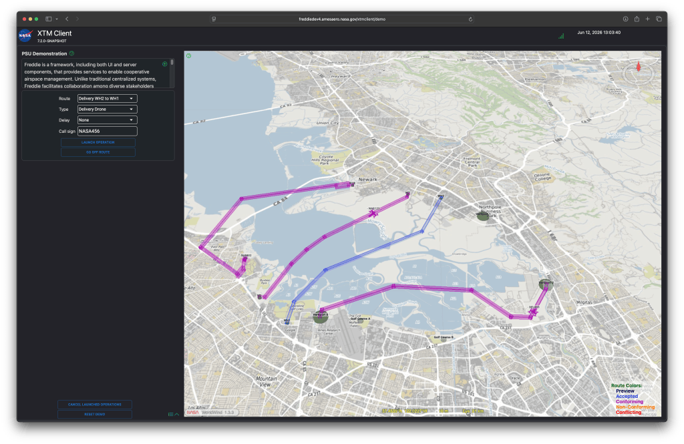684x444 pixels.
Task: Click the WH1 waypoint marker near Google
Action: (287, 322)
